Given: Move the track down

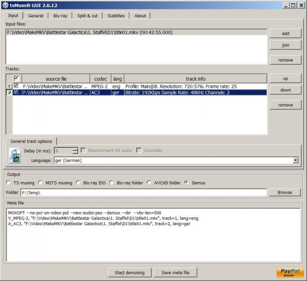Looking at the screenshot, I should (x=286, y=90).
